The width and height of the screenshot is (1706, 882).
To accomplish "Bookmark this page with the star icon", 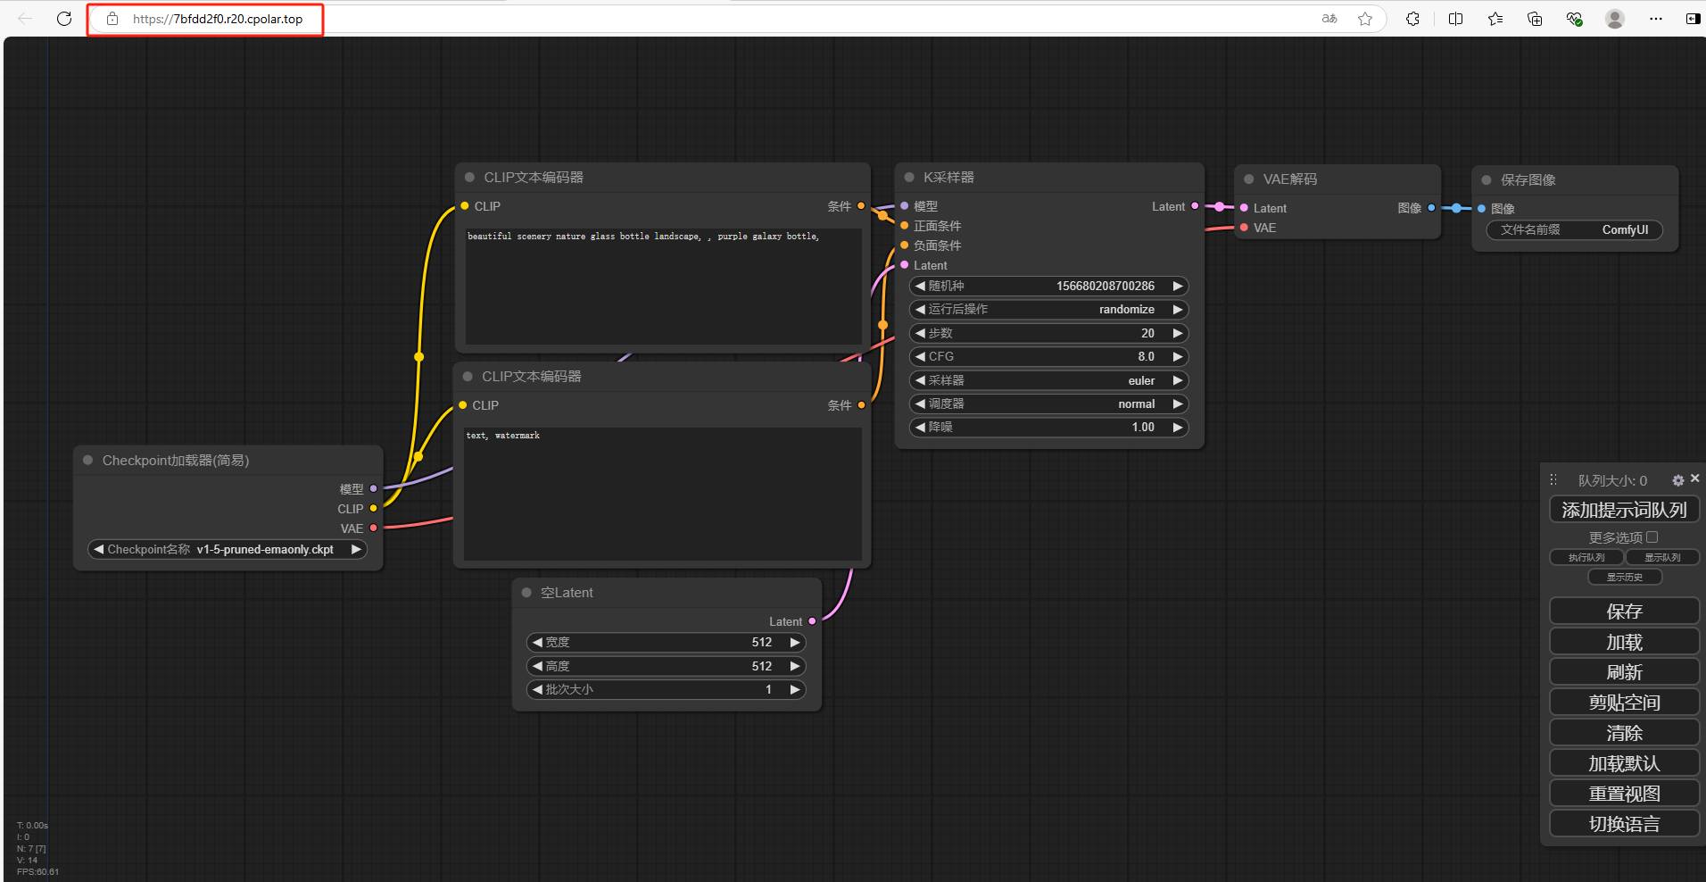I will [x=1365, y=19].
